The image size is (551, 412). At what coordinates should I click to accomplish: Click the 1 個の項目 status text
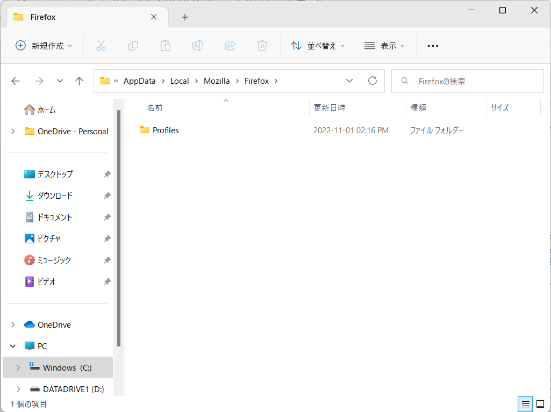pos(29,404)
